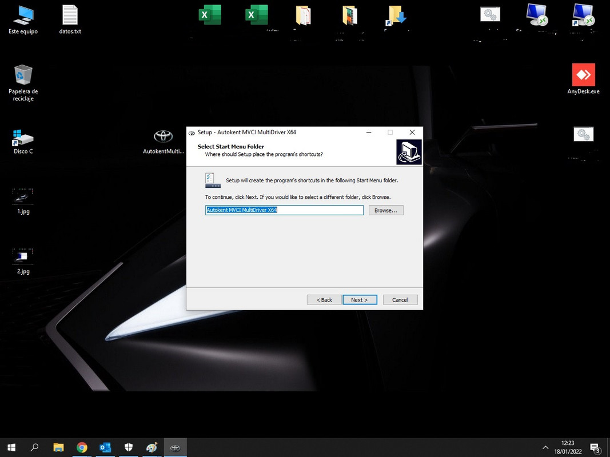Click the Toyota icon in Setup title bar
610x457 pixels.
pos(192,133)
